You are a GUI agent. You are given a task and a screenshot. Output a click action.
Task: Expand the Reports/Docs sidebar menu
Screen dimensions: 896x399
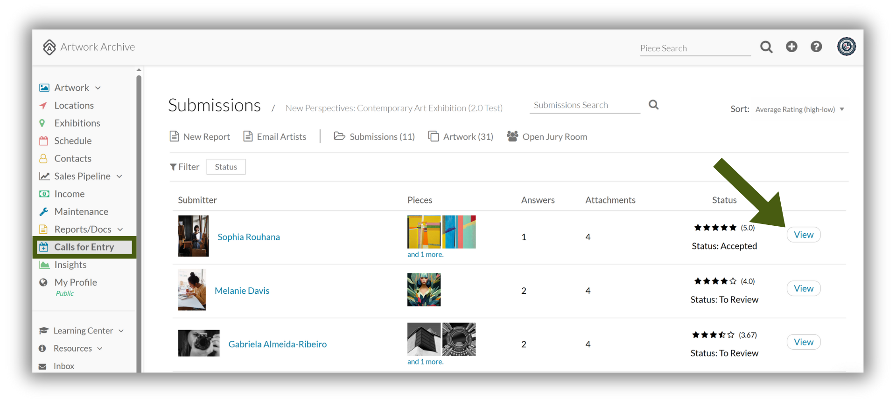pyautogui.click(x=120, y=230)
